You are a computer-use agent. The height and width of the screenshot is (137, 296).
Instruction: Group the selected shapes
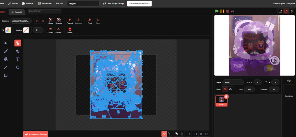51,21
